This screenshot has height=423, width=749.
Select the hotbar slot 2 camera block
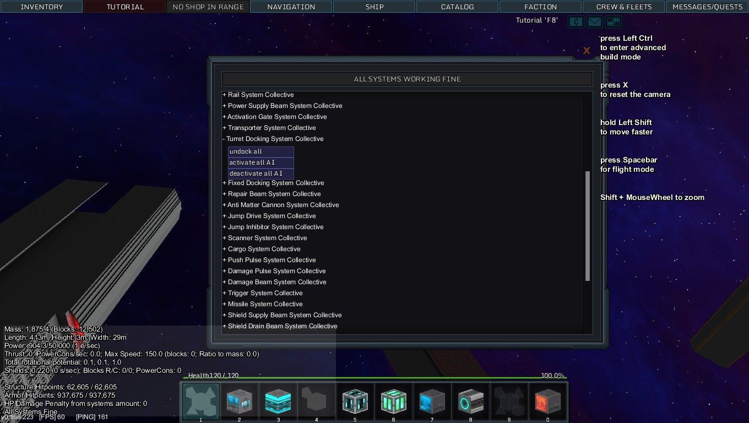(x=240, y=402)
